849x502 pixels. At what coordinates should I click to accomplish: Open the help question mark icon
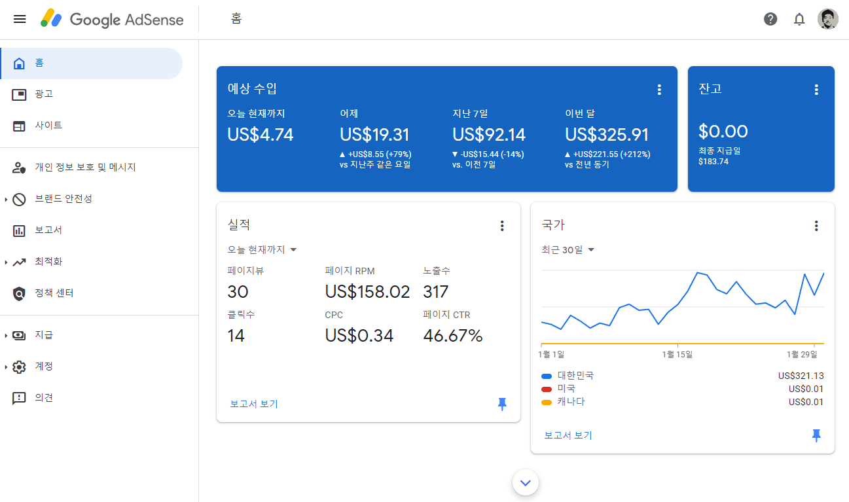click(x=770, y=19)
